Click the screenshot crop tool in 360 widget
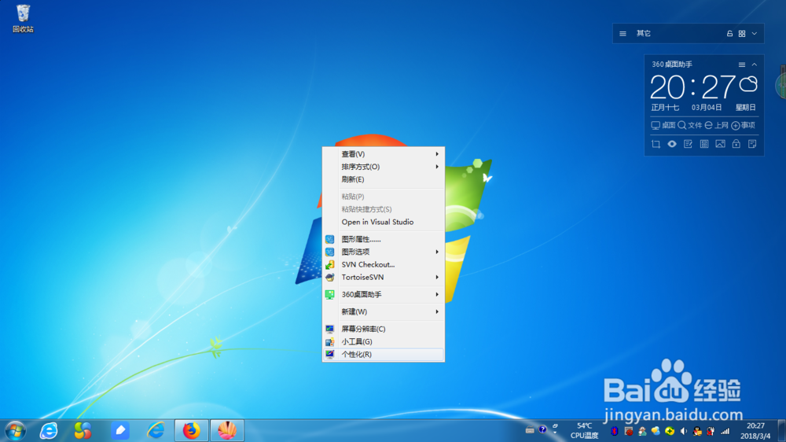The image size is (786, 442). point(656,144)
